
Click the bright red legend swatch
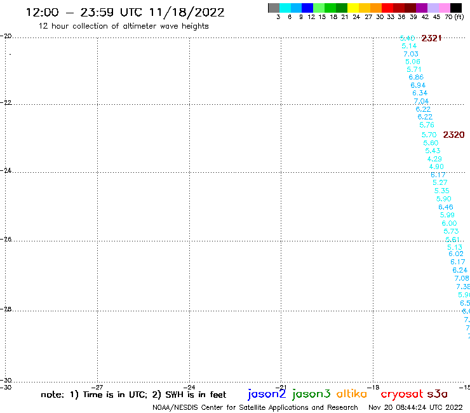tap(387, 8)
